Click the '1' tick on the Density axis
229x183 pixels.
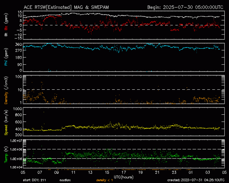(x=21, y=102)
